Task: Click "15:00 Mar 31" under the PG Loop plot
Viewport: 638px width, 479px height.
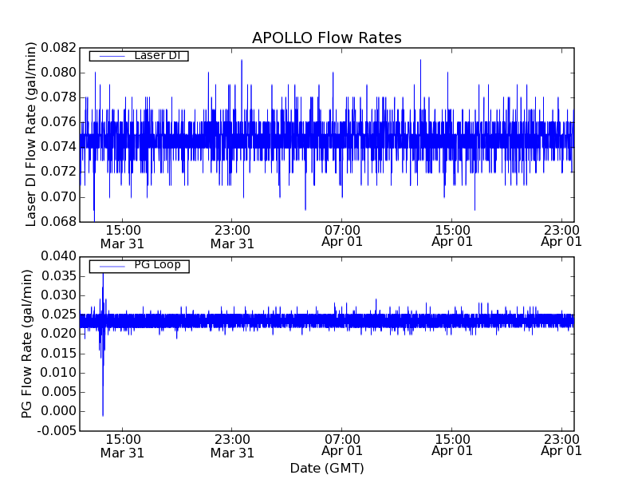Action: 123,446
